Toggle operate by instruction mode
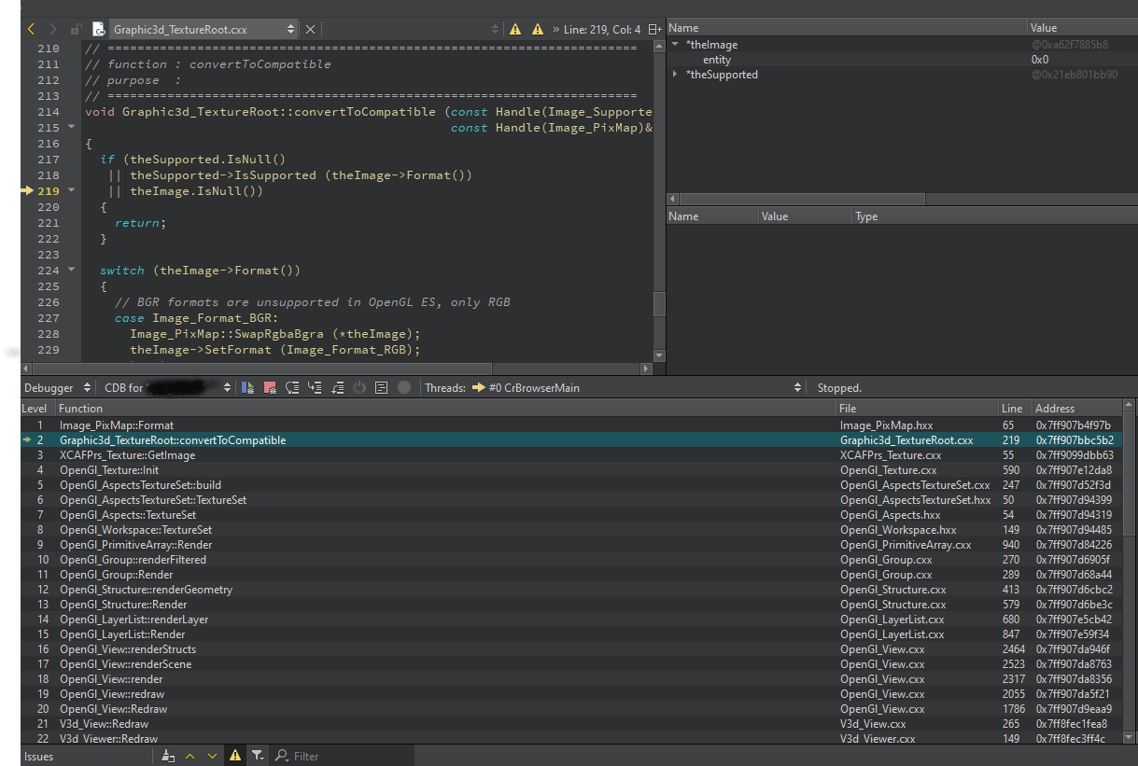This screenshot has width=1138, height=766. [x=381, y=387]
